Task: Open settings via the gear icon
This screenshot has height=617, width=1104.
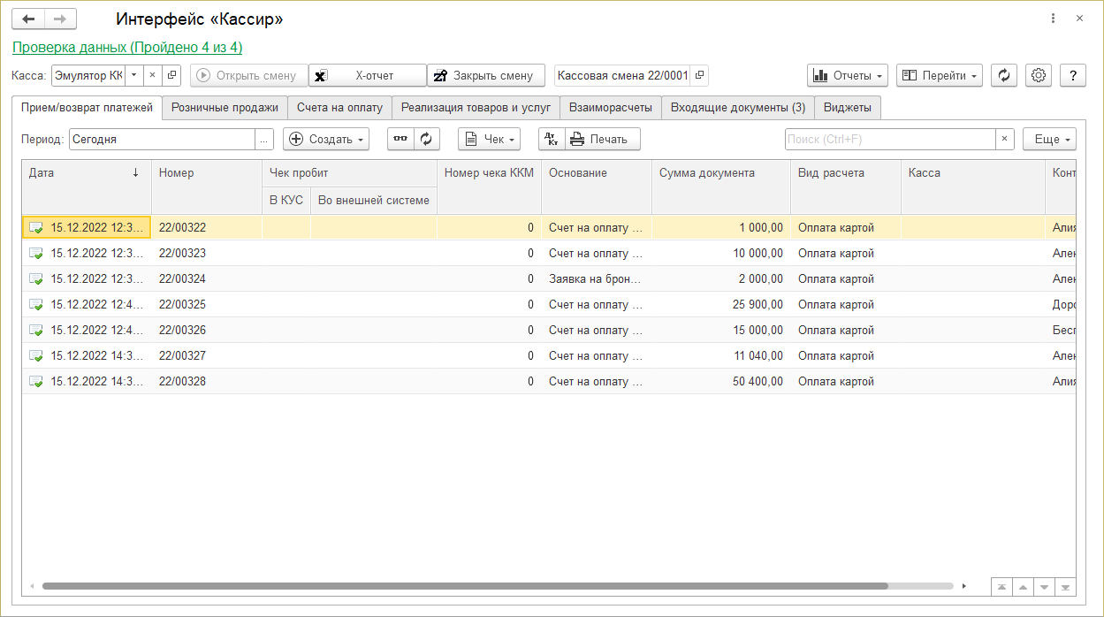Action: pyautogui.click(x=1039, y=76)
